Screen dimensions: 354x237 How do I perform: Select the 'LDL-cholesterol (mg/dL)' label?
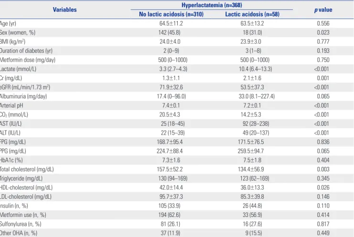[x=26, y=196]
